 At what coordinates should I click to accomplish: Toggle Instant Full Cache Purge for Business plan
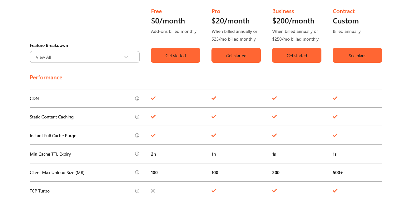tap(274, 135)
